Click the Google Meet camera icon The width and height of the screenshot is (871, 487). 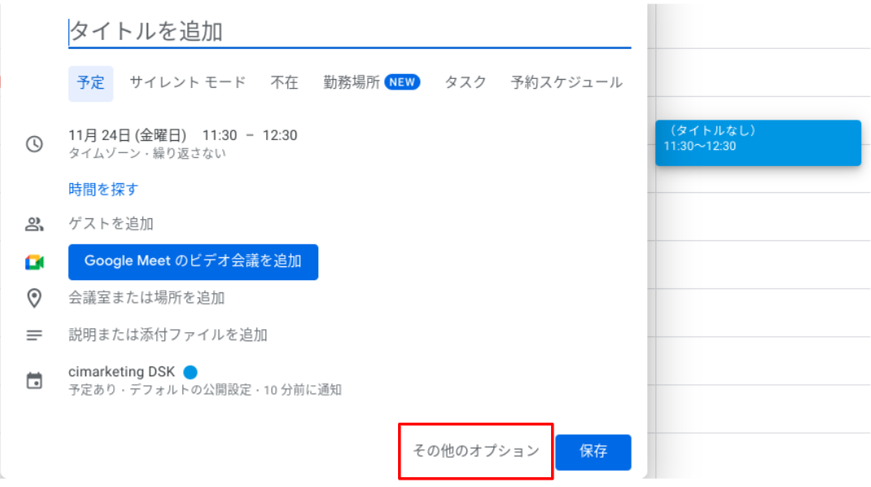click(34, 262)
